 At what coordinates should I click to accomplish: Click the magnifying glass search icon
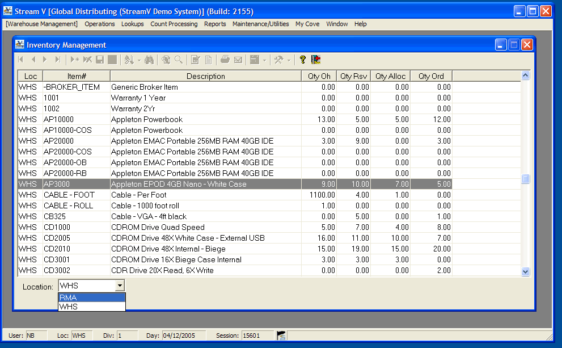coord(178,60)
